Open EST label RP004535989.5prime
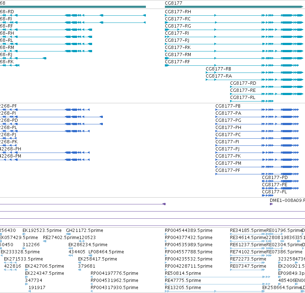 click(189, 245)
